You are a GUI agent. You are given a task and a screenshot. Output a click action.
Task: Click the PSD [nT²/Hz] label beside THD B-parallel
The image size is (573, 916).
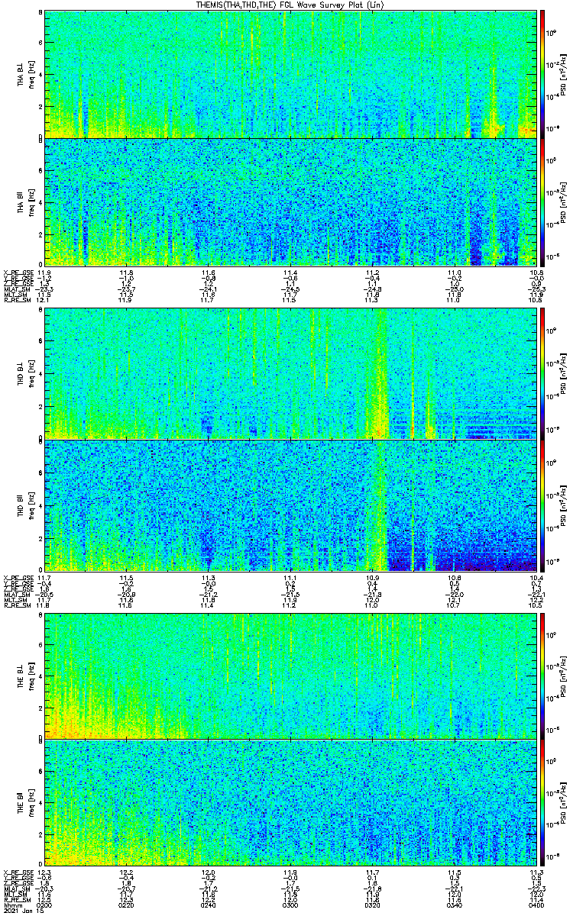click(x=564, y=505)
